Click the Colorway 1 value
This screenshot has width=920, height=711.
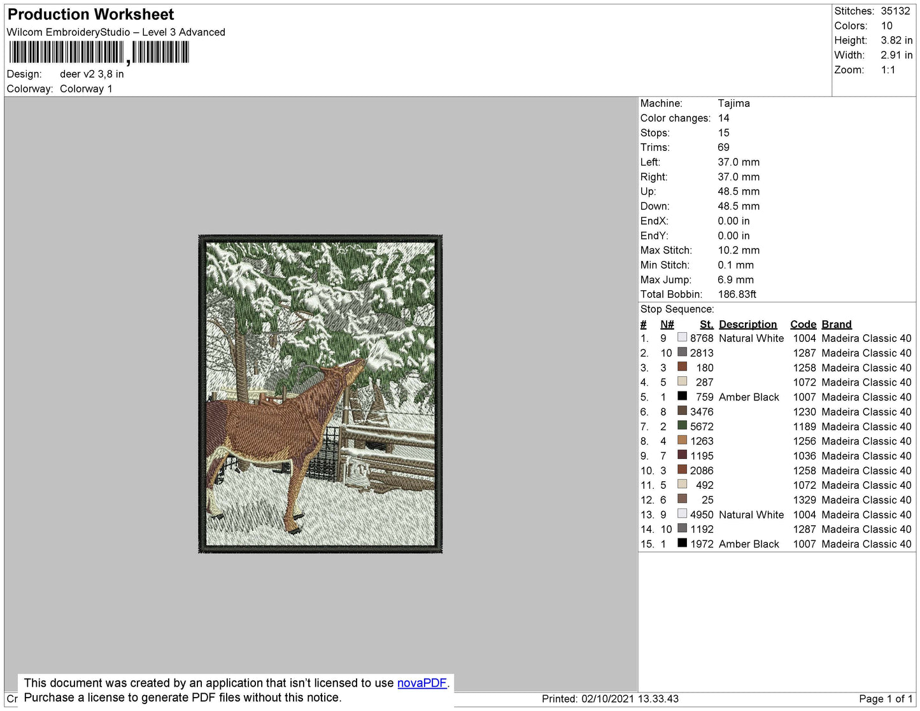[x=86, y=89]
